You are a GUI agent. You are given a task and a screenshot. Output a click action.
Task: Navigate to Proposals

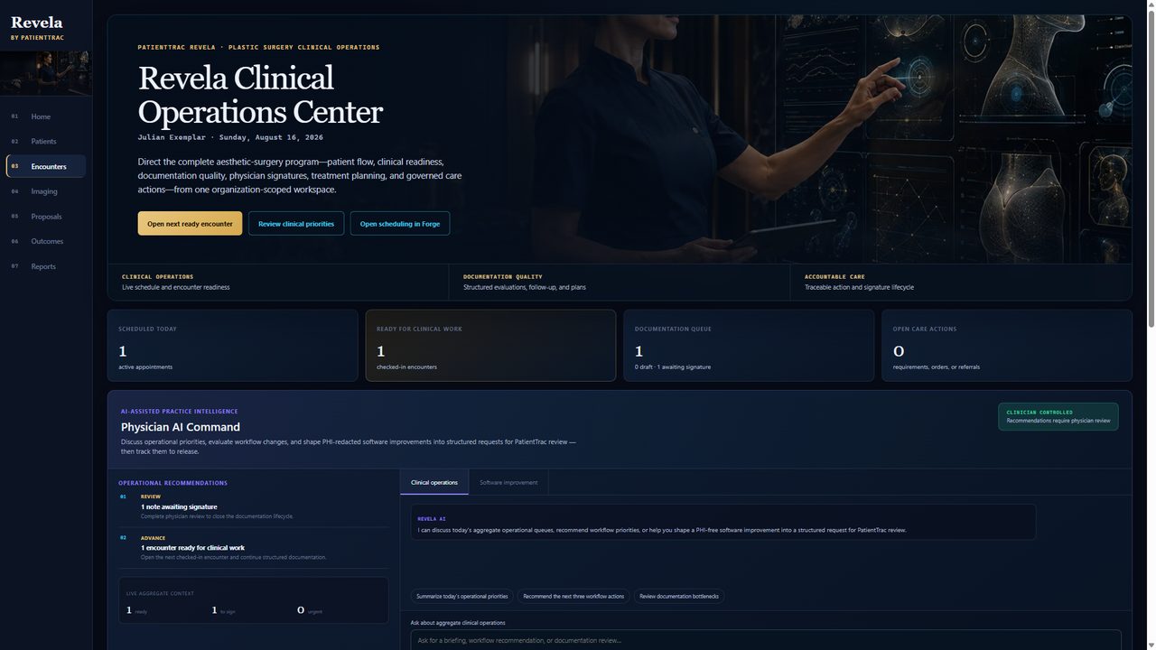[45, 217]
